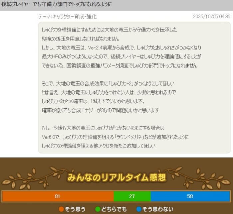233x214 pixels.
Task: Click the line mentioning ラウンドメガネ
Action: click(115, 137)
